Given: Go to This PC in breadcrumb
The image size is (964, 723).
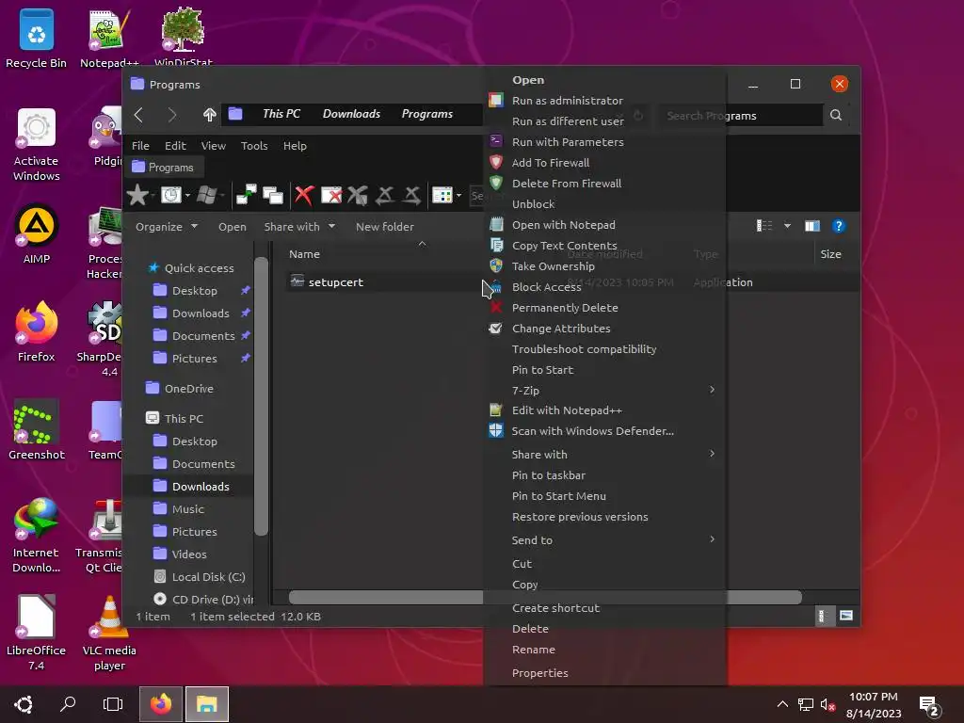Looking at the screenshot, I should 281,114.
